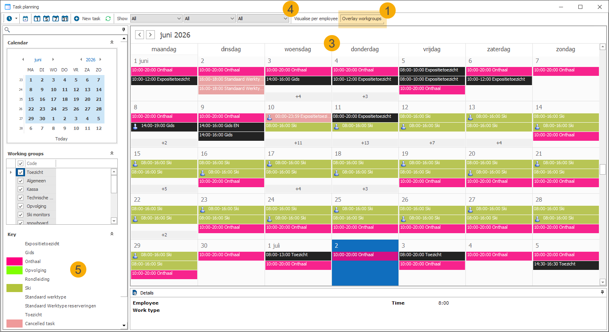The width and height of the screenshot is (609, 332).
Task: Uncheck the Algemeen working group
Action: tap(21, 181)
